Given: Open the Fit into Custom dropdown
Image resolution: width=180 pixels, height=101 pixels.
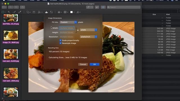Looking at the screenshot, I should coord(68,22).
